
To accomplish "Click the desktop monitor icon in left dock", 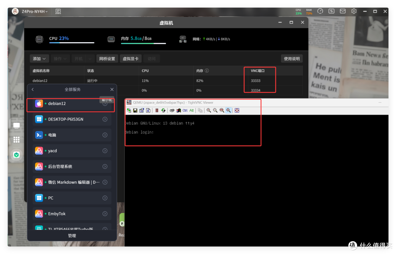I will tap(16, 125).
